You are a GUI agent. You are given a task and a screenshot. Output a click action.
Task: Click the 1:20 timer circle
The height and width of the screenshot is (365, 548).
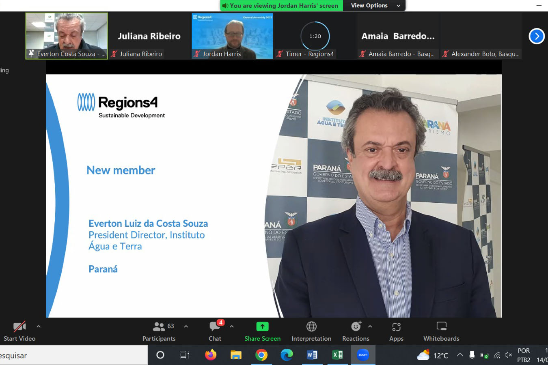(x=315, y=36)
